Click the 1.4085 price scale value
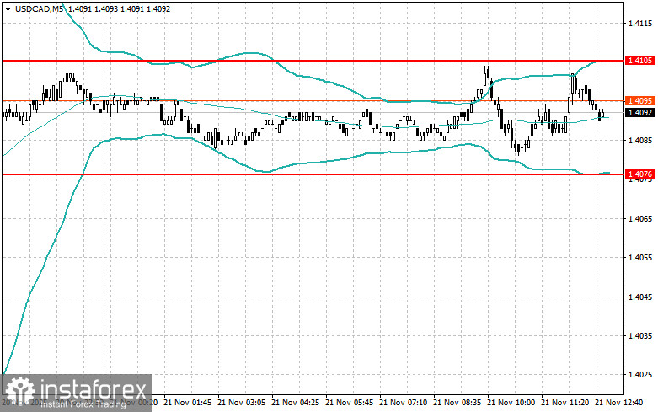The width and height of the screenshot is (658, 412). click(640, 141)
